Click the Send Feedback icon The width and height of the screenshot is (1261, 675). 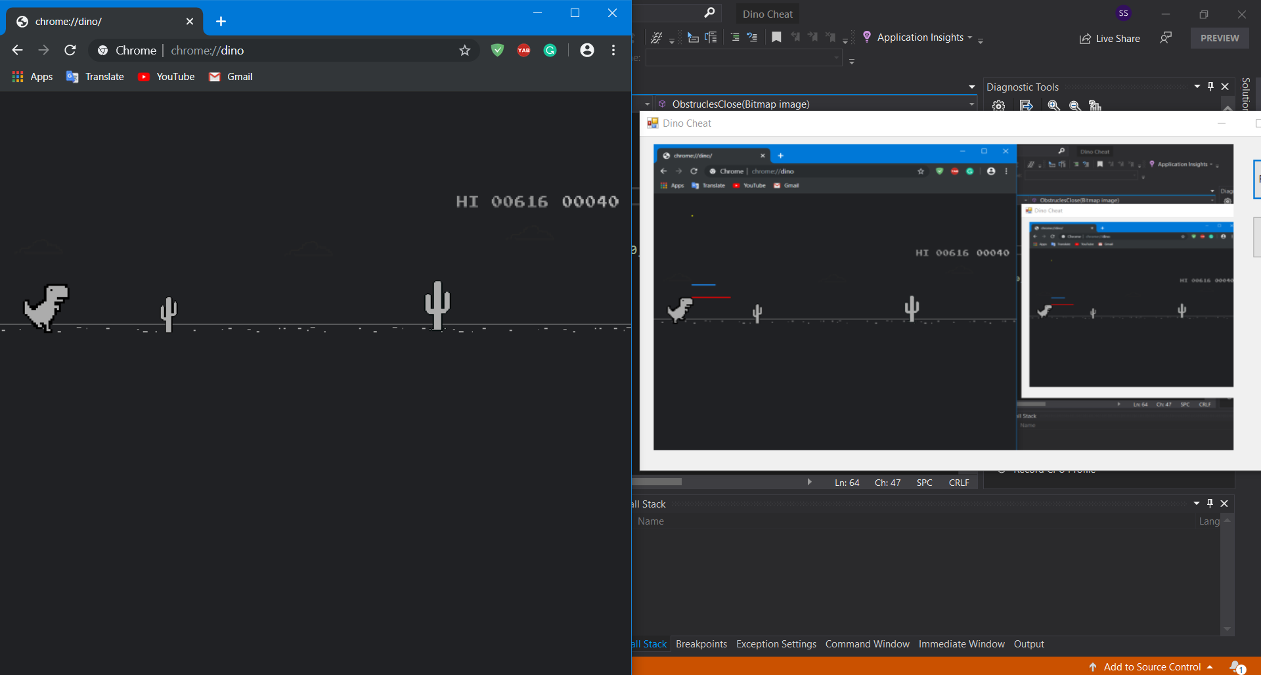coord(1166,38)
